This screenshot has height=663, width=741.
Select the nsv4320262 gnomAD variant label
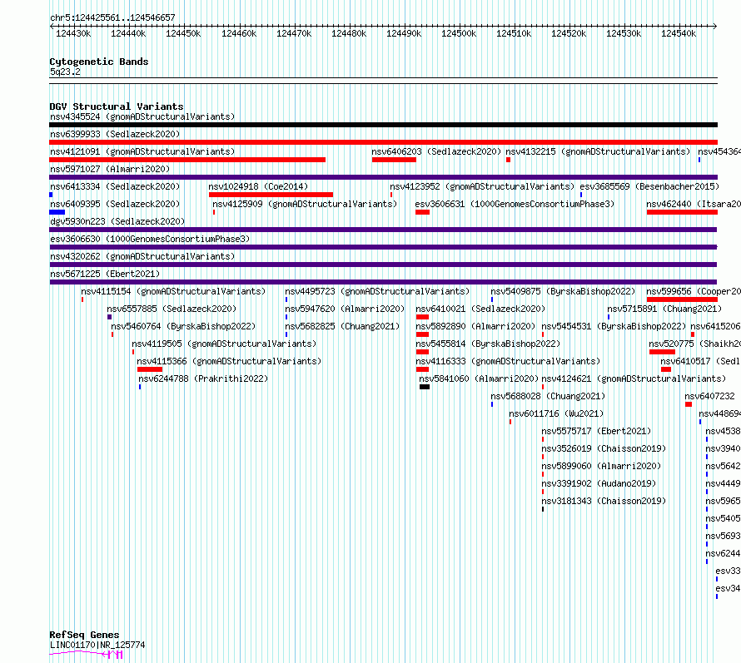(142, 256)
